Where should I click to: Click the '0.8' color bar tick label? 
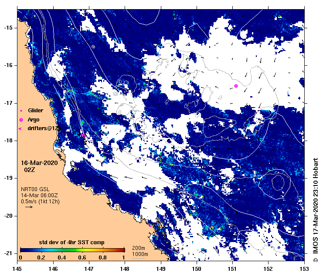pos(102,257)
